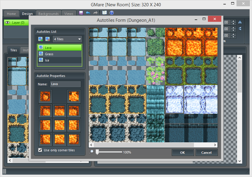Image resolution: width=252 pixels, height=177 pixels.
Task: Select the top-left lava slot in Autotile Properties
Action: (x=45, y=96)
